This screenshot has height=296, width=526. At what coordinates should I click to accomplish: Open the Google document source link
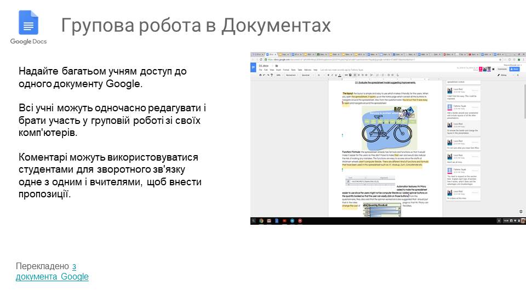point(52,276)
